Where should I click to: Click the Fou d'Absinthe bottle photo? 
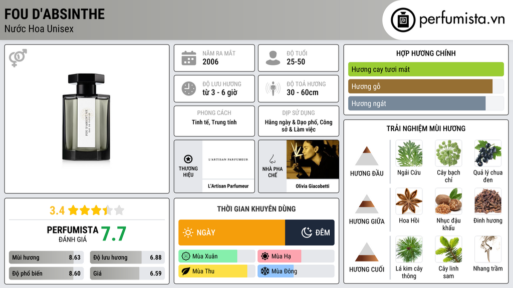pyautogui.click(x=86, y=117)
